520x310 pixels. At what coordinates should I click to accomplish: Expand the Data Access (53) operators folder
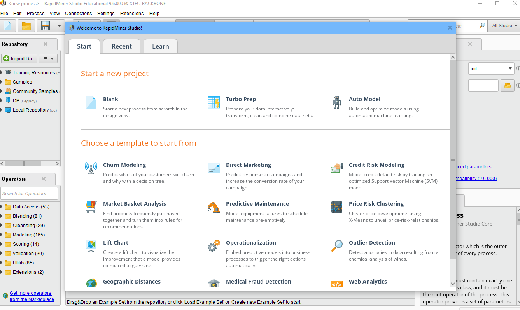pyautogui.click(x=2, y=207)
